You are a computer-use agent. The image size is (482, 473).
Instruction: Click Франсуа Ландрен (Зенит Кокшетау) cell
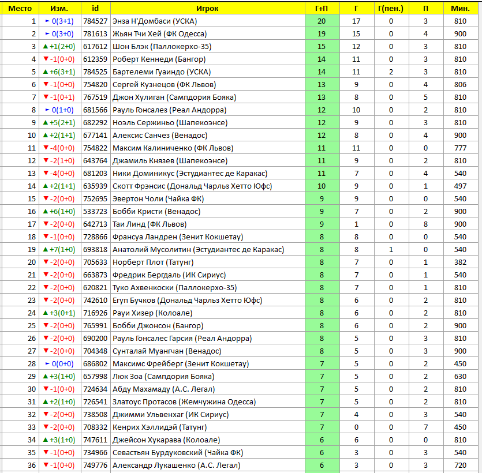[x=207, y=237]
